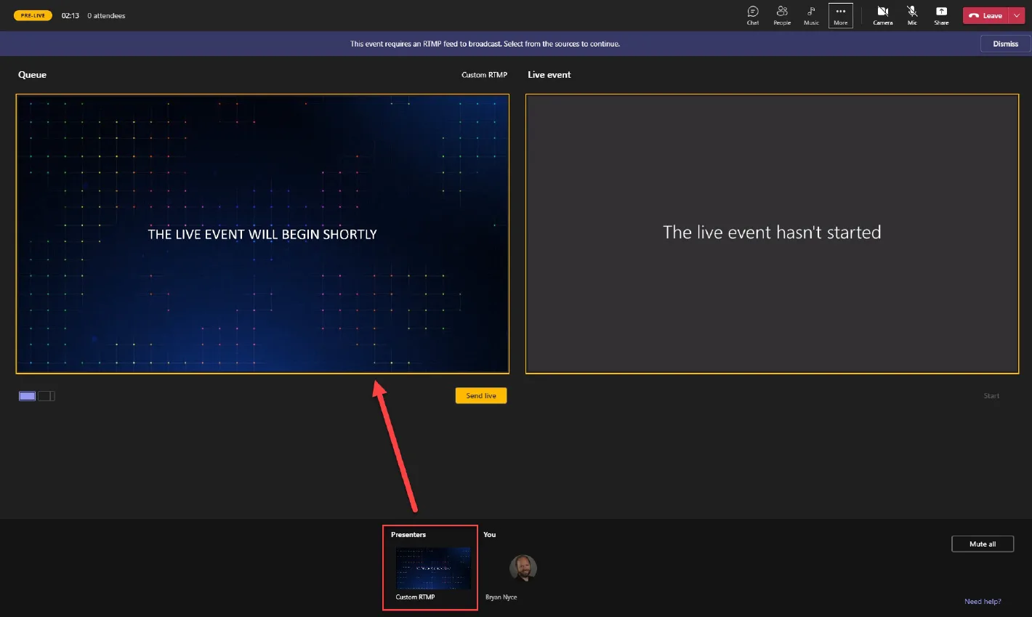Click the Queue preview pane

tap(262, 234)
